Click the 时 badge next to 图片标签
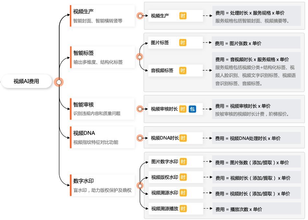The width and height of the screenshot is (308, 220). (183, 43)
